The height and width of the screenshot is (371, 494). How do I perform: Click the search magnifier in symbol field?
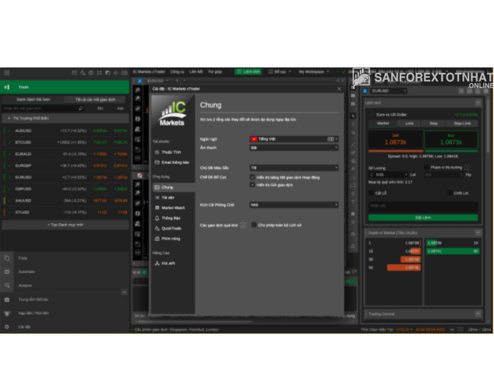click(x=81, y=108)
